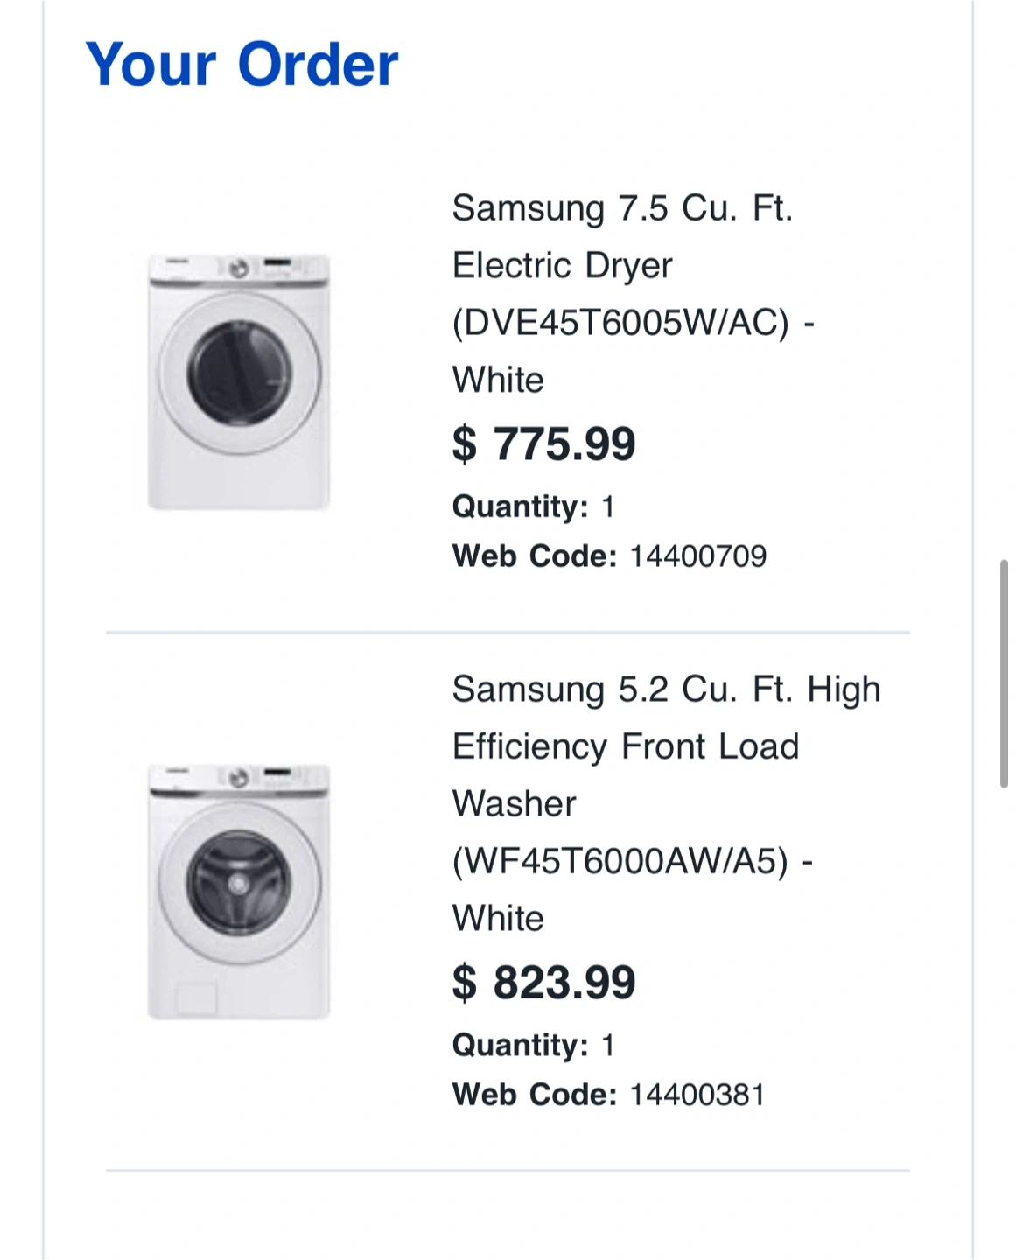The height and width of the screenshot is (1260, 1016).
Task: Click the Efficiency Front Load text line
Action: click(x=625, y=747)
